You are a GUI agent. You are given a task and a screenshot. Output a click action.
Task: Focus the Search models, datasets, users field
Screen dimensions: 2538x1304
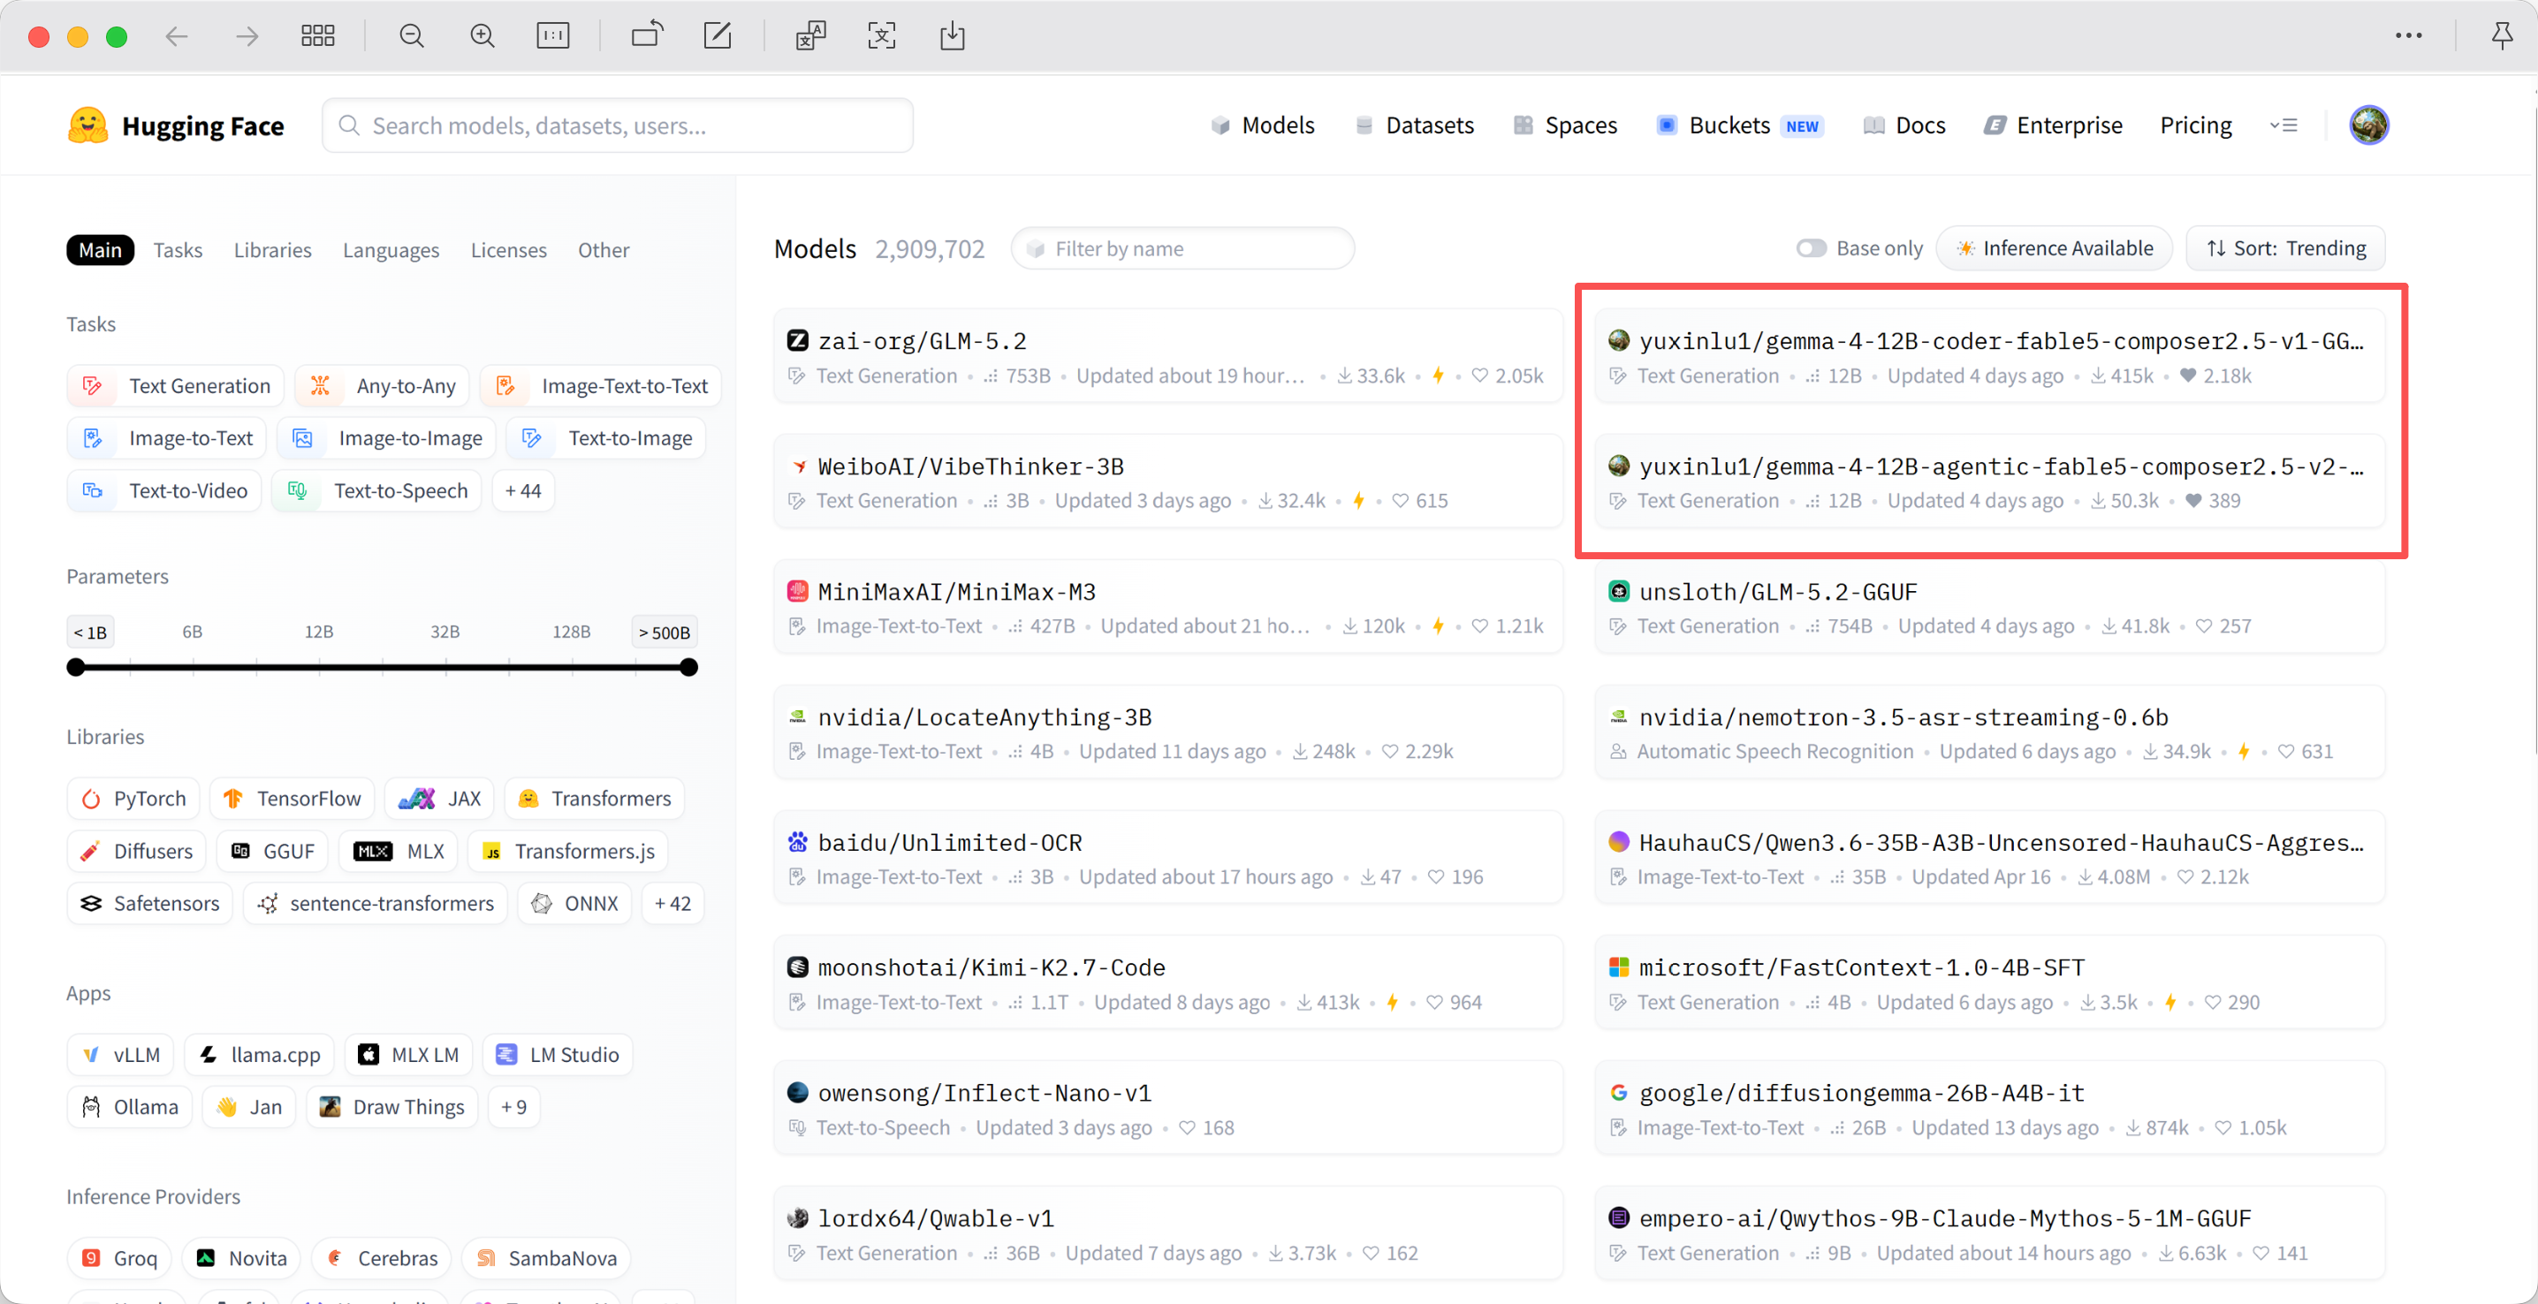coord(618,125)
